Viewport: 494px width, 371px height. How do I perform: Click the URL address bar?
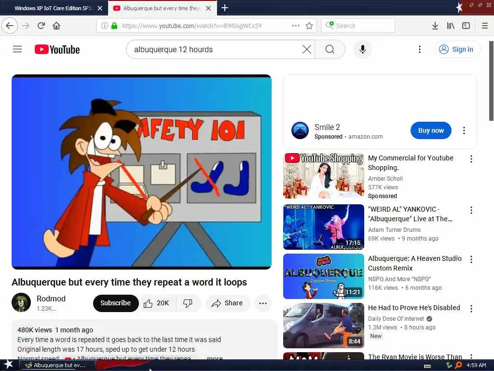(206, 26)
